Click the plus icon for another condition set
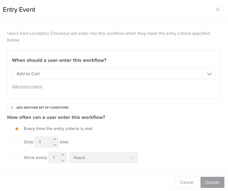This screenshot has width=228, height=191. (12, 108)
